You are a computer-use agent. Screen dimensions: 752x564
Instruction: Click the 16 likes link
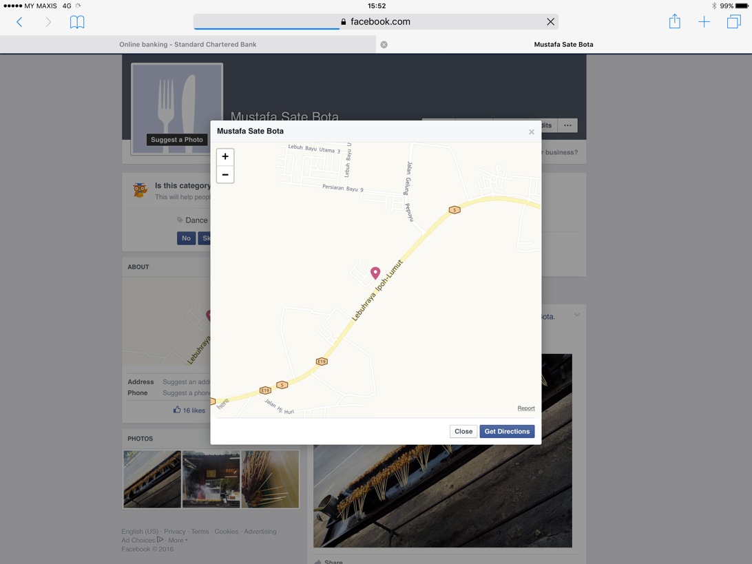click(189, 410)
